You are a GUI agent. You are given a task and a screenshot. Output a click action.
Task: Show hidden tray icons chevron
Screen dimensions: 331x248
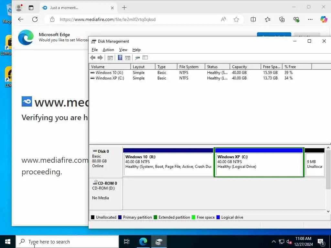(x=273, y=242)
